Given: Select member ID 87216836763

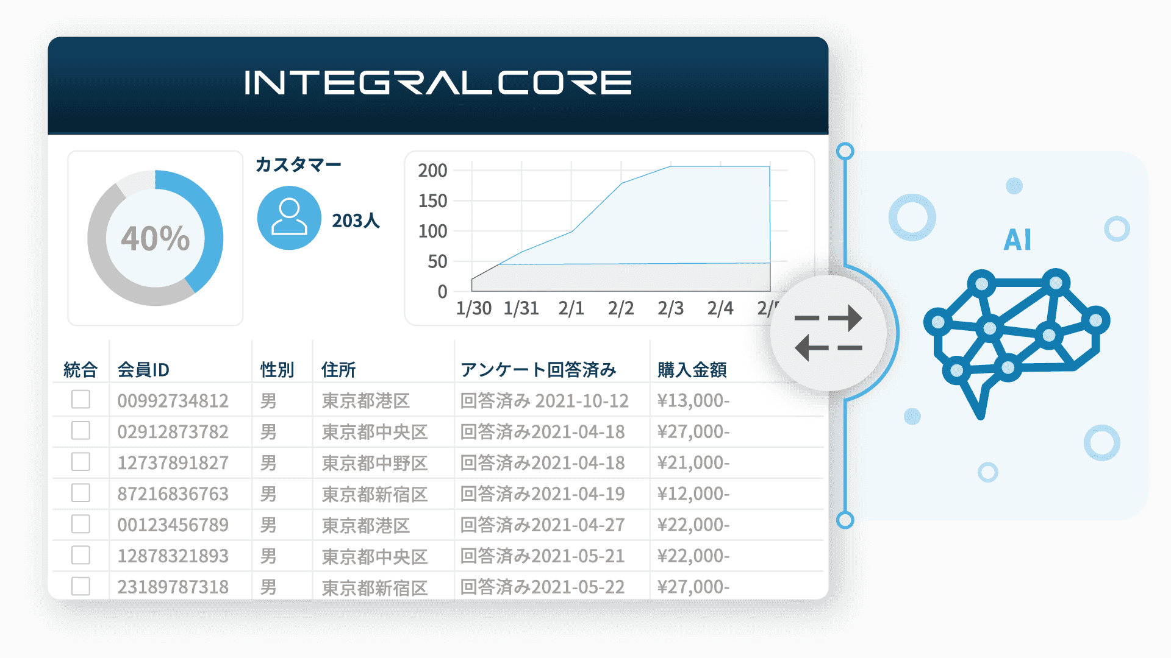Looking at the screenshot, I should tap(173, 493).
